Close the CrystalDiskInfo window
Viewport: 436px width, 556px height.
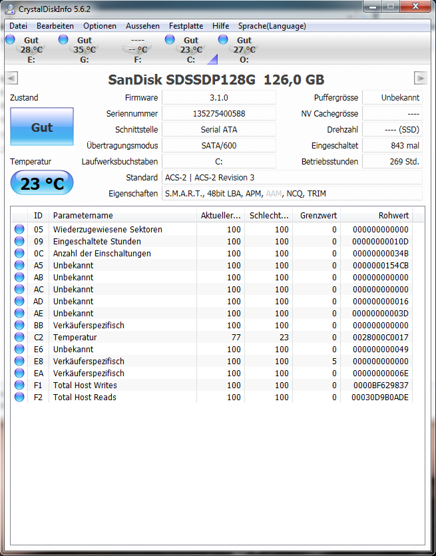(415, 6)
